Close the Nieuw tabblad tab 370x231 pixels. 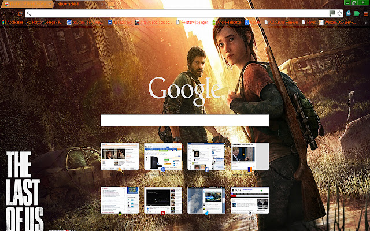coord(103,4)
